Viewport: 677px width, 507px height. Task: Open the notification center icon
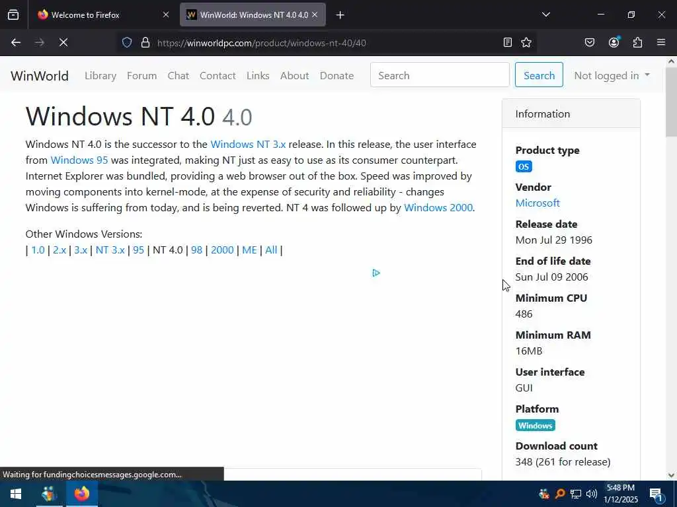tap(656, 494)
